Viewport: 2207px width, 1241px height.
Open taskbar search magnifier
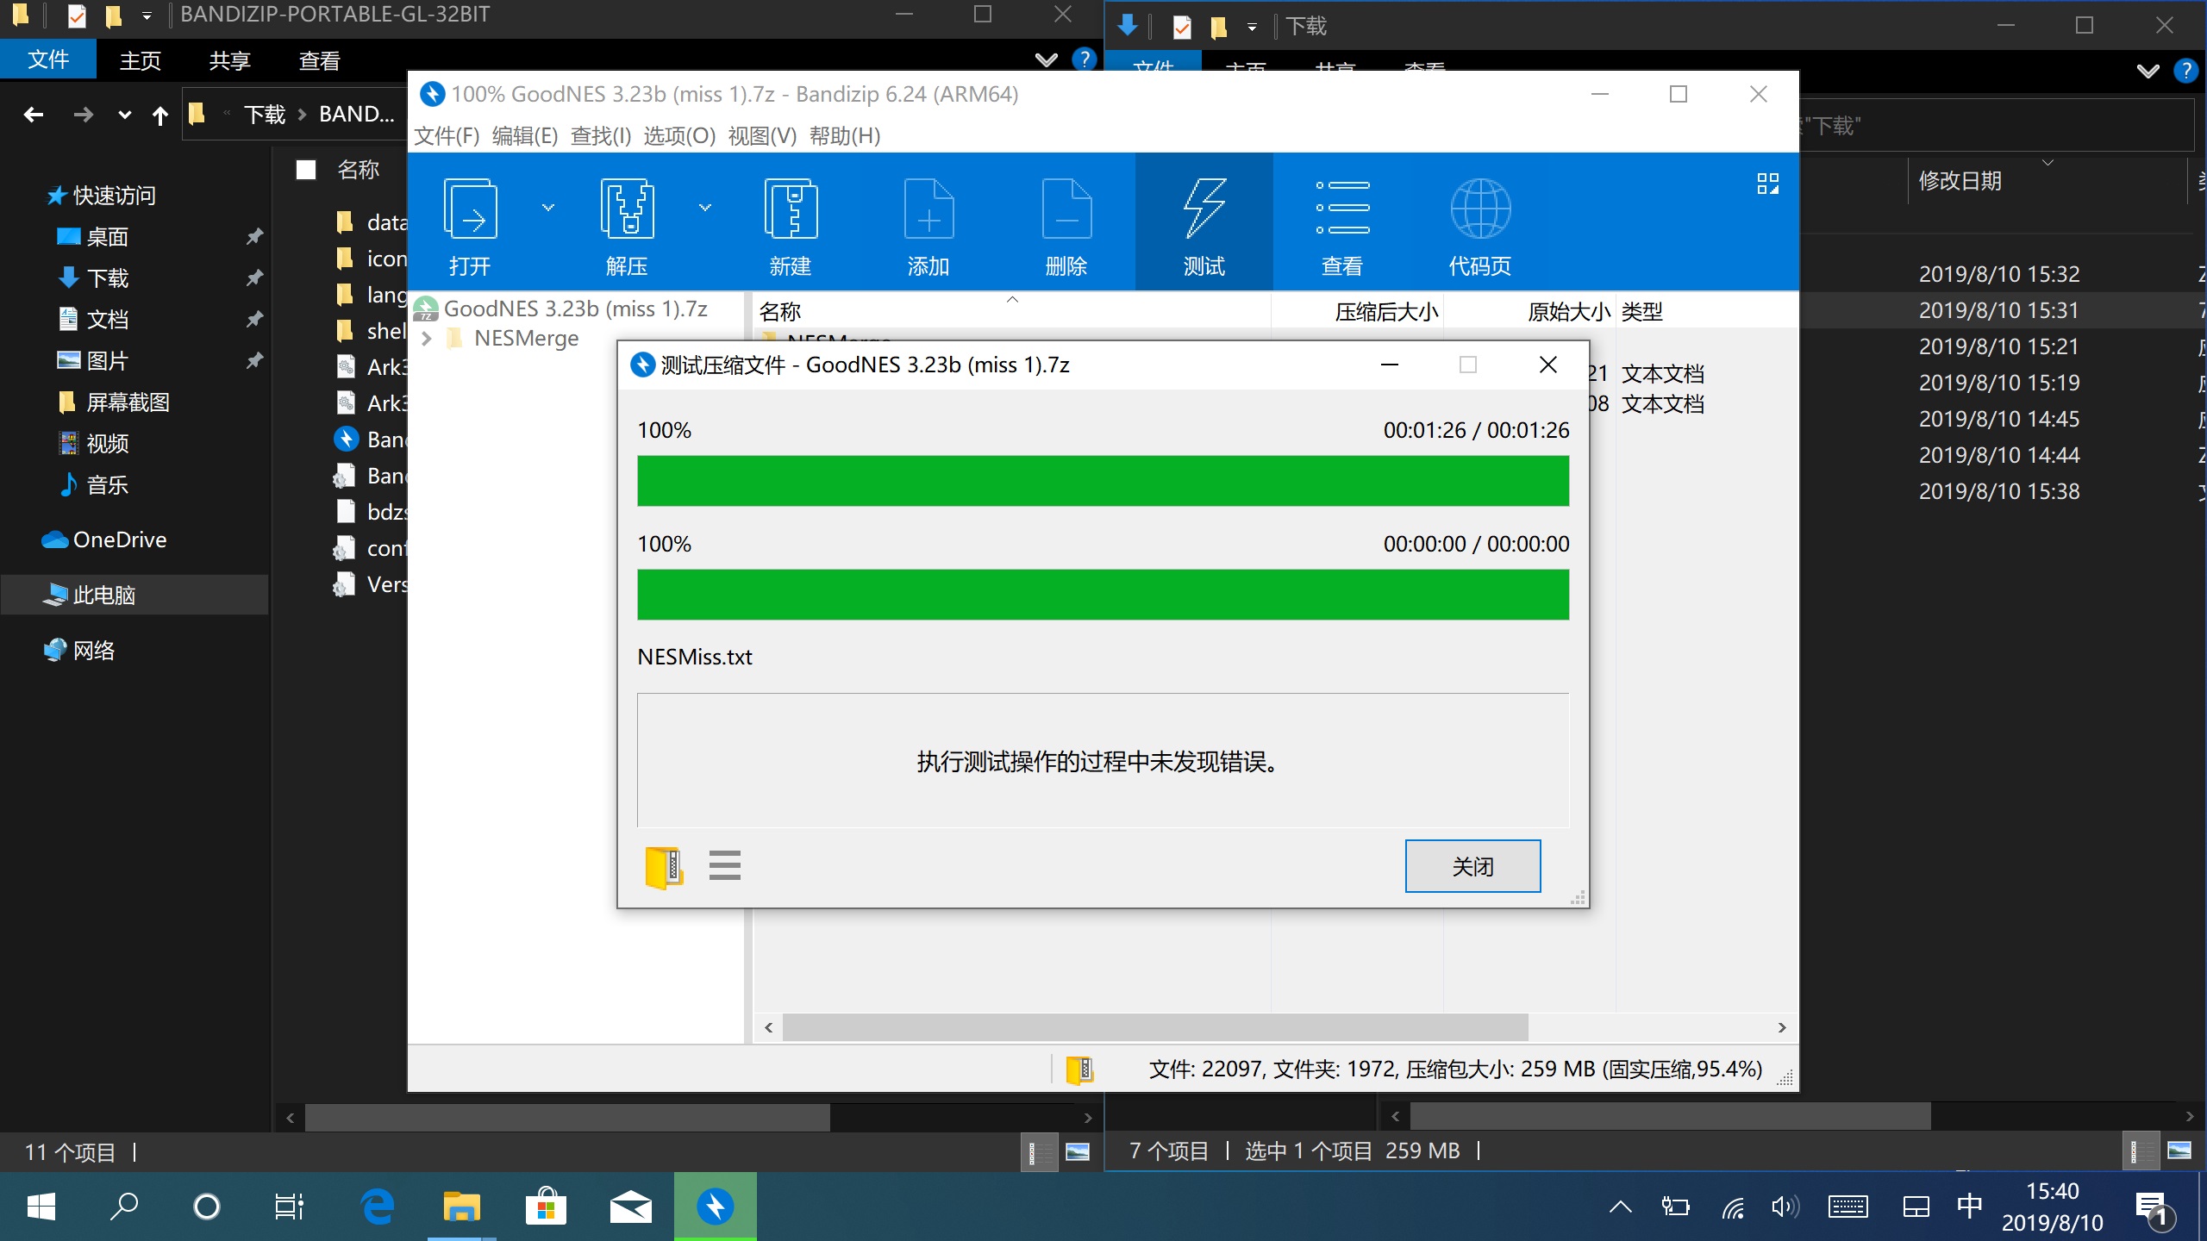(x=124, y=1207)
